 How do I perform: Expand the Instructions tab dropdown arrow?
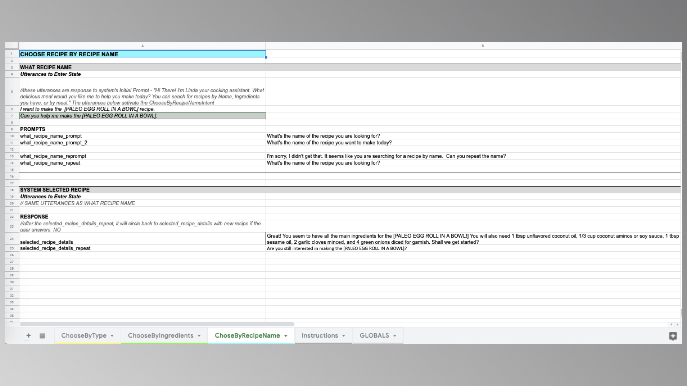[x=343, y=336]
